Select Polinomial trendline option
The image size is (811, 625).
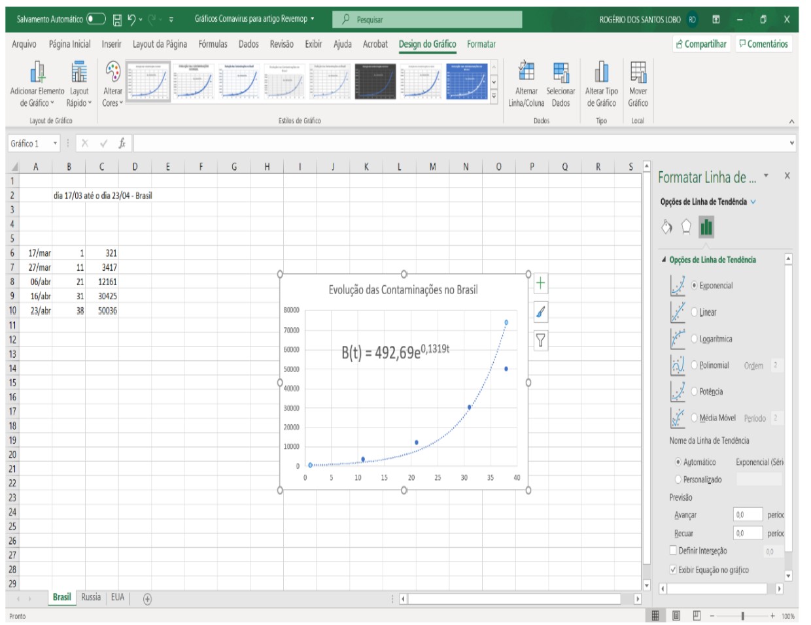[x=695, y=365]
